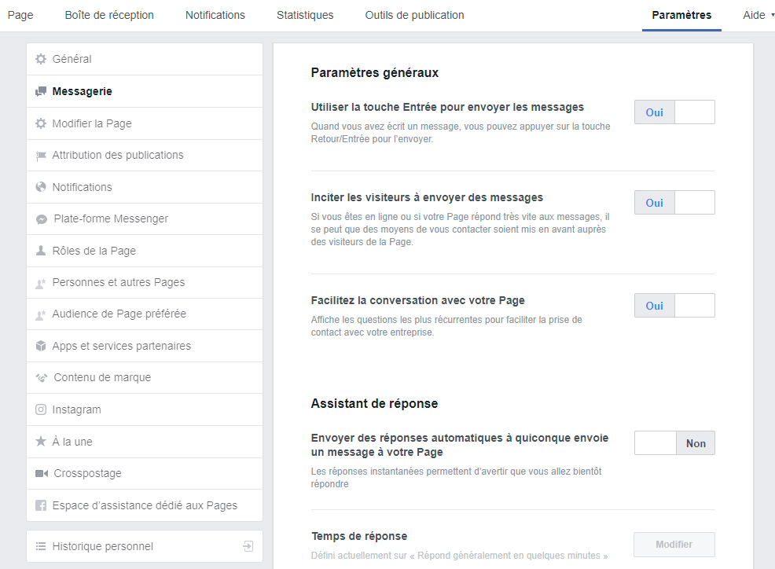Viewport: 775px width, 569px height.
Task: Open the Statistiques tab
Action: (x=305, y=15)
